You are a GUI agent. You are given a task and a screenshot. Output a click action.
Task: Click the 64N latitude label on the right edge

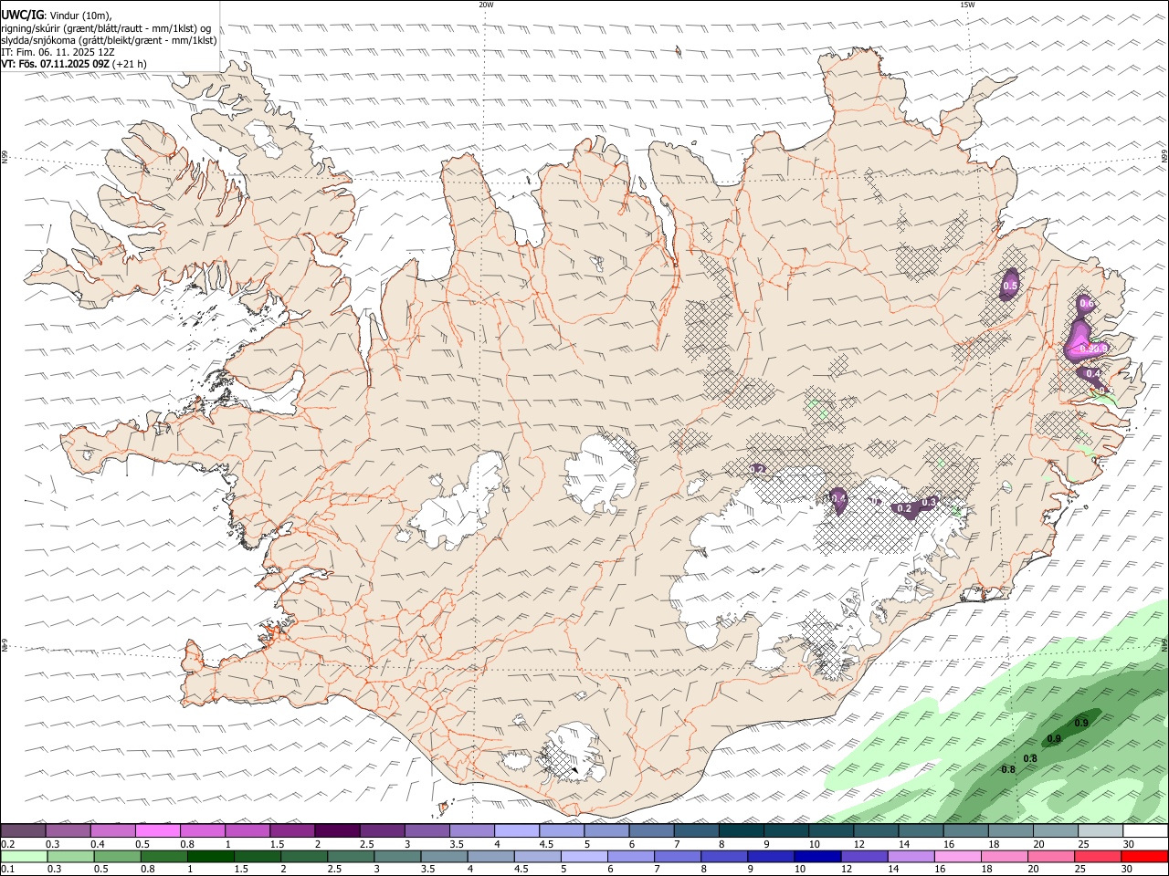pyautogui.click(x=1164, y=645)
